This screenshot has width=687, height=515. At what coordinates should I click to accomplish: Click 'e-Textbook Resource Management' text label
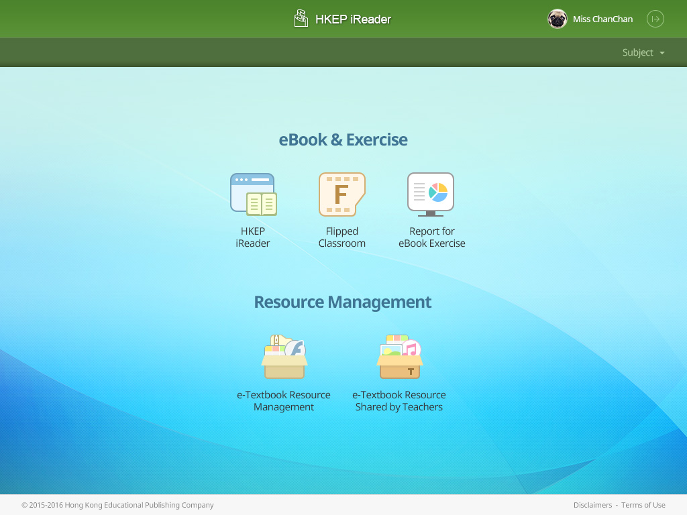pos(284,401)
